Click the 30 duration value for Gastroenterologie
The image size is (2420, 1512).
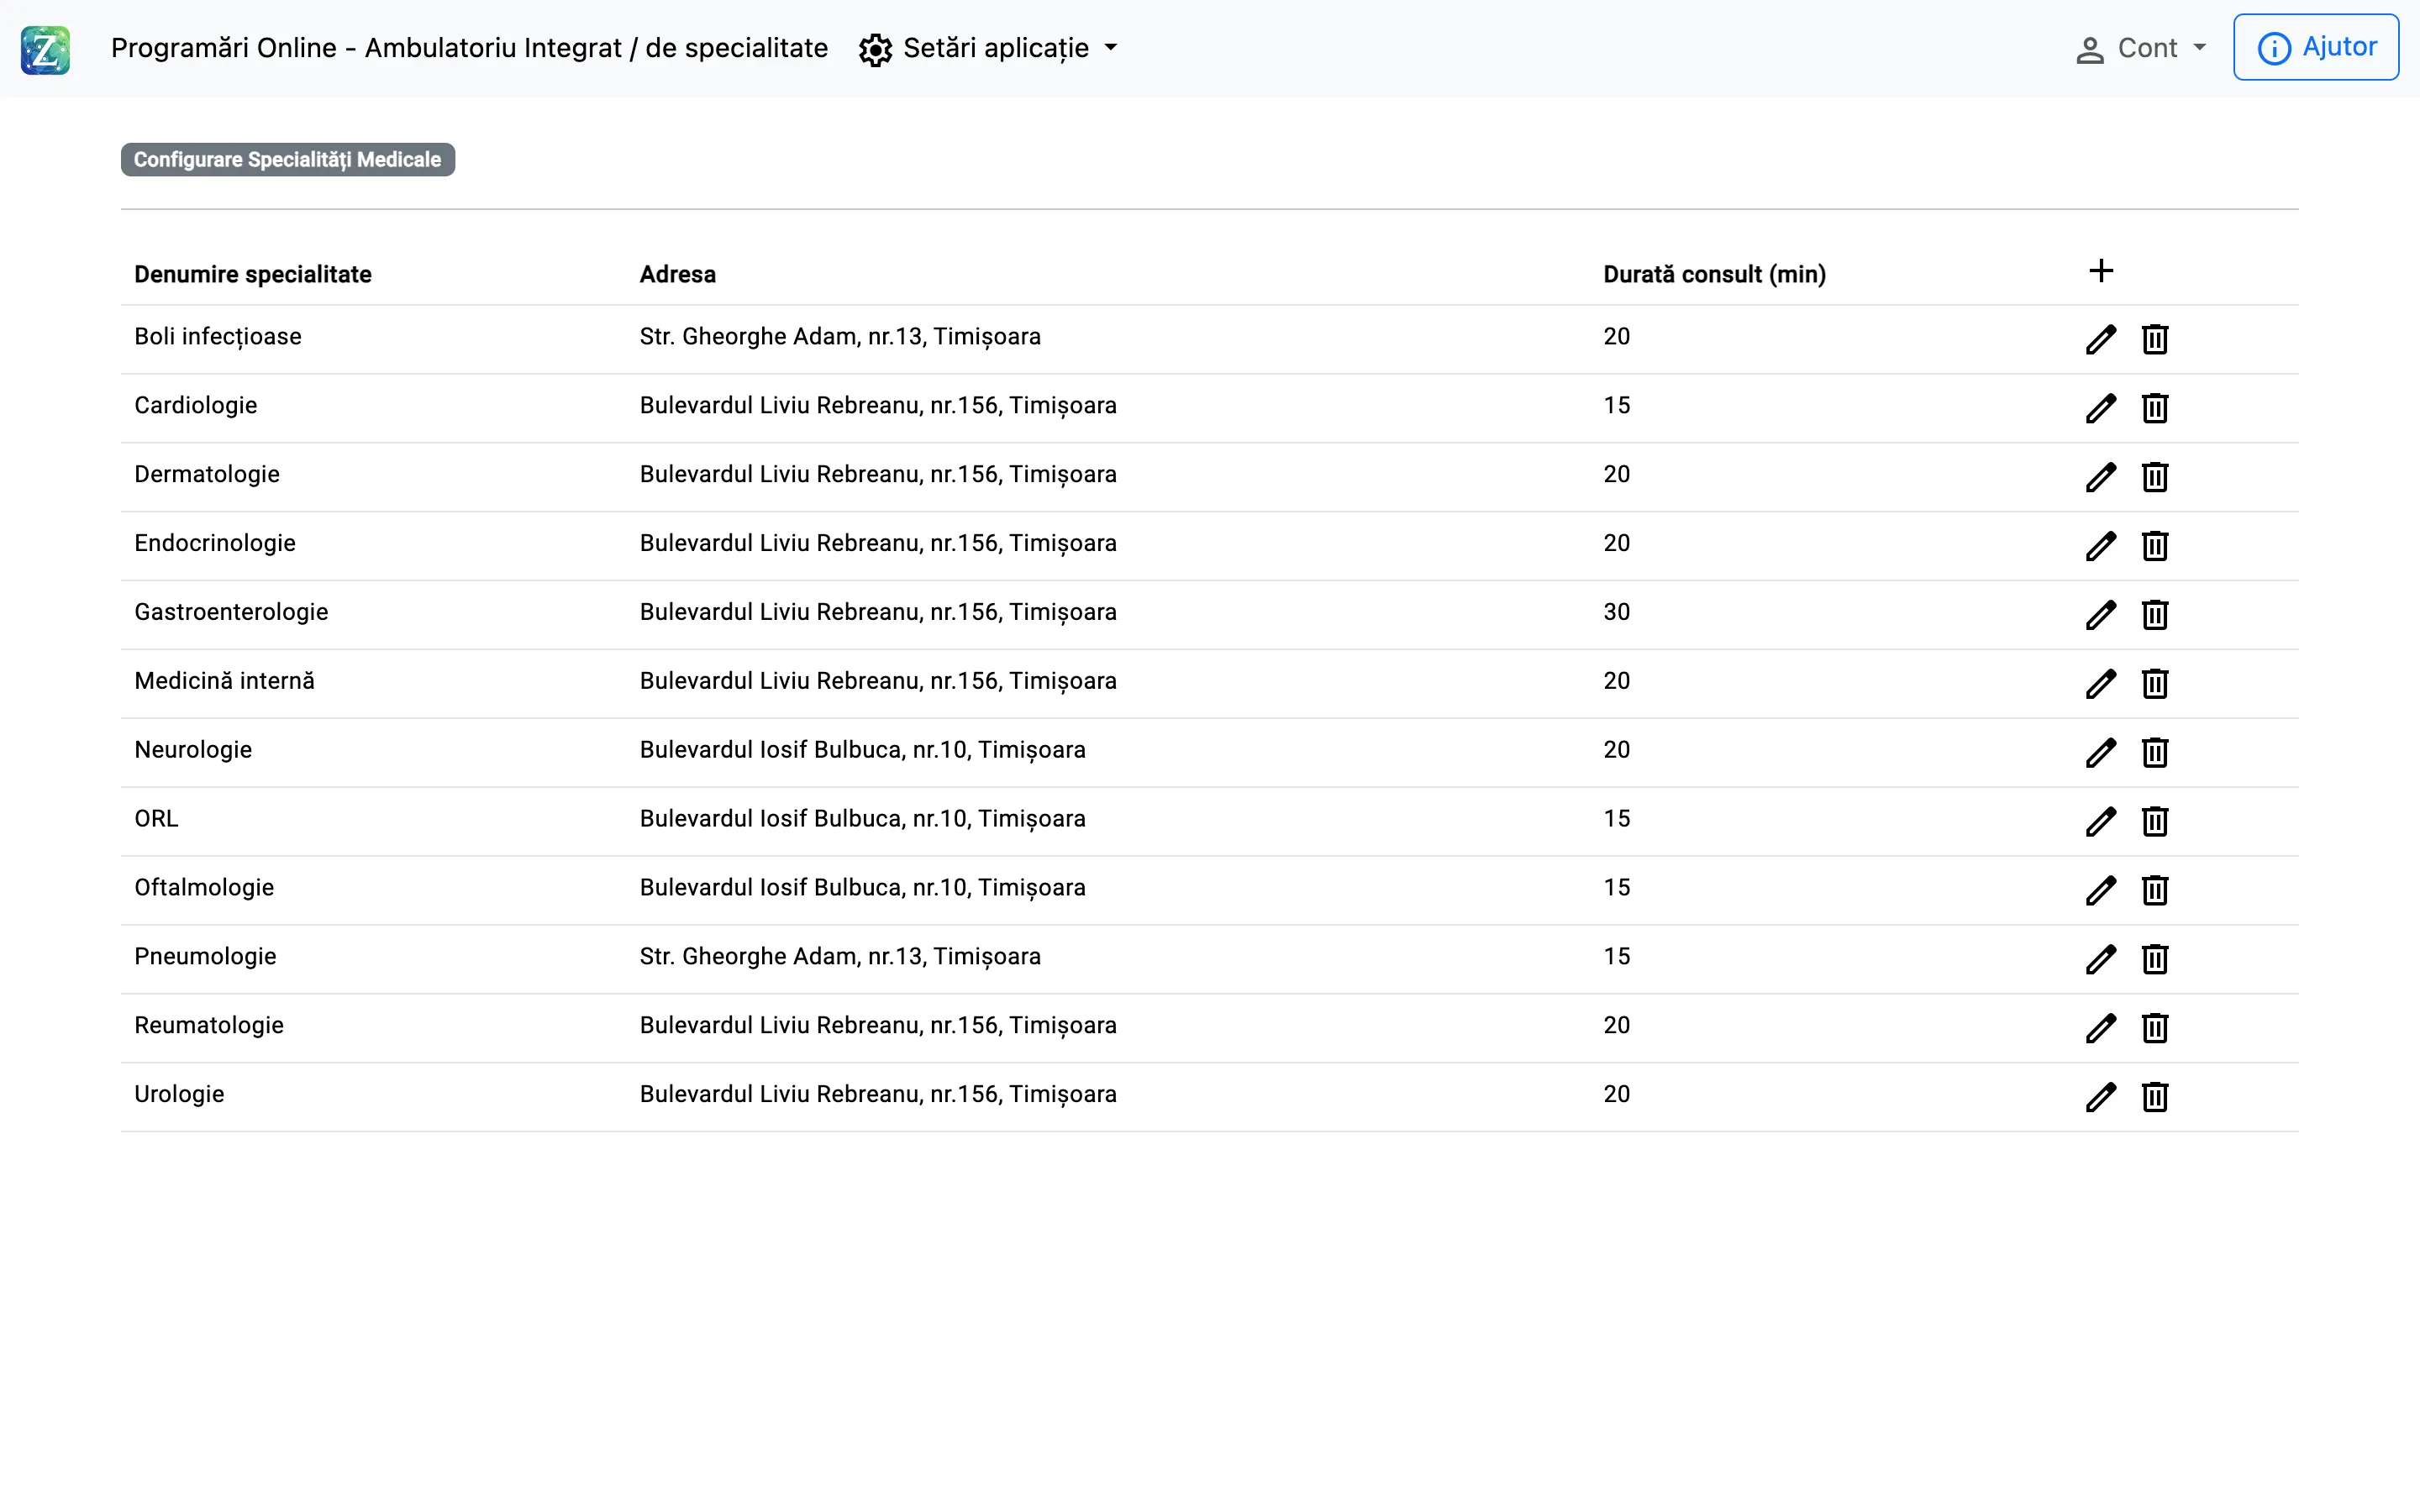tap(1617, 612)
